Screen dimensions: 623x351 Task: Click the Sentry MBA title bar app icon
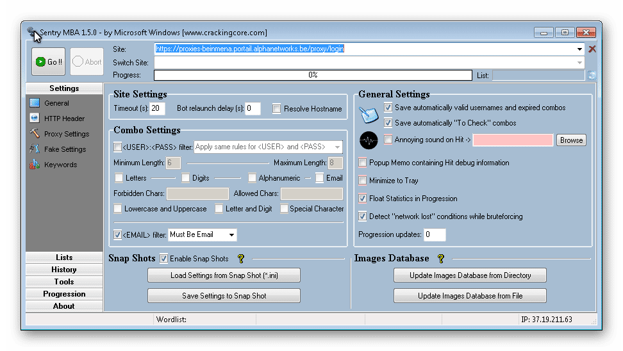31,32
